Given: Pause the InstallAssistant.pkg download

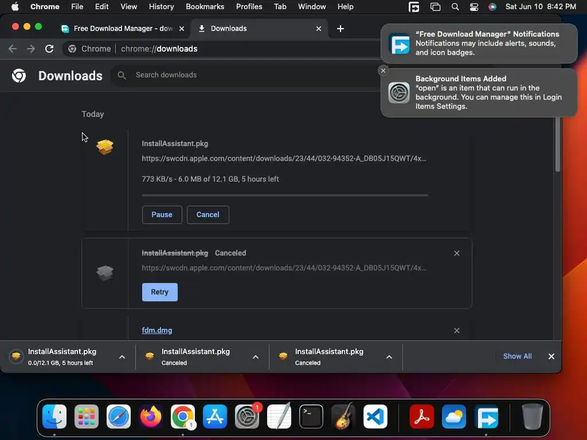Looking at the screenshot, I should [x=162, y=215].
